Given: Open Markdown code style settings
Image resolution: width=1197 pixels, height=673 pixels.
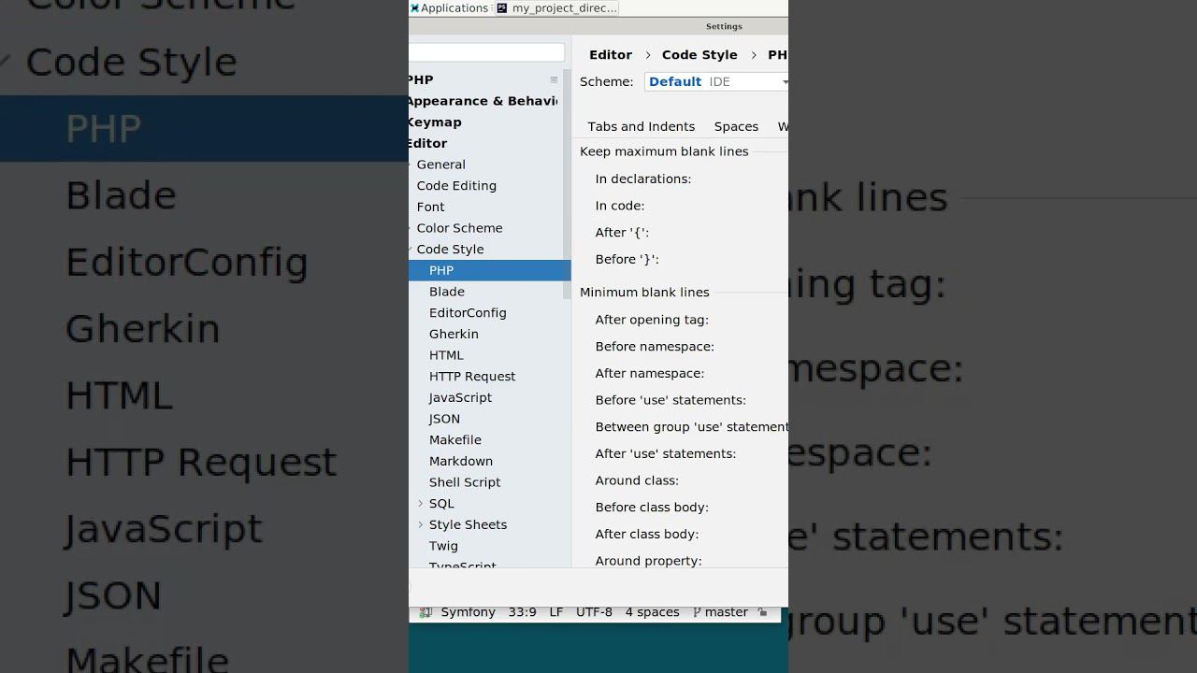Looking at the screenshot, I should [461, 461].
